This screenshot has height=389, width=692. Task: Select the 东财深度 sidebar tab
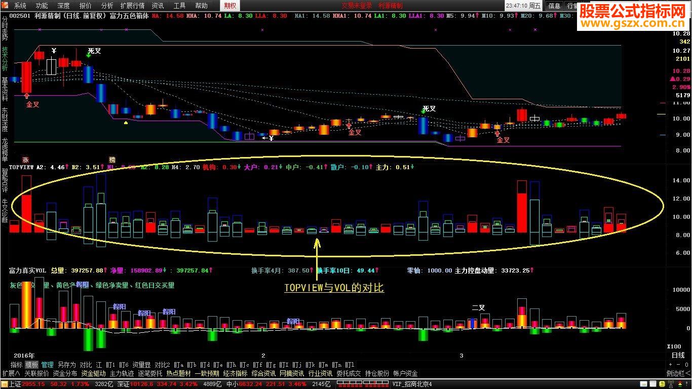pos(5,120)
